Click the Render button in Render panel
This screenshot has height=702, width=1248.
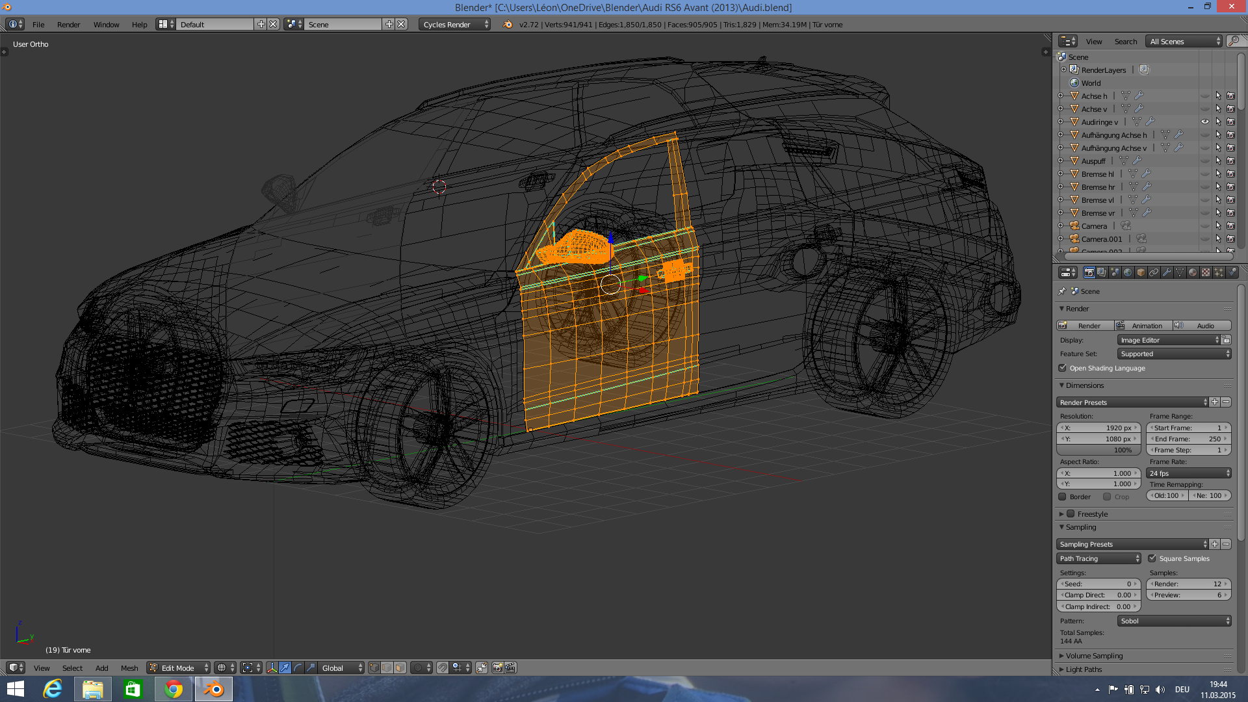point(1085,326)
